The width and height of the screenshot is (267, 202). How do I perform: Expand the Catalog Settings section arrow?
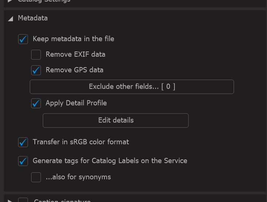(10, 1)
